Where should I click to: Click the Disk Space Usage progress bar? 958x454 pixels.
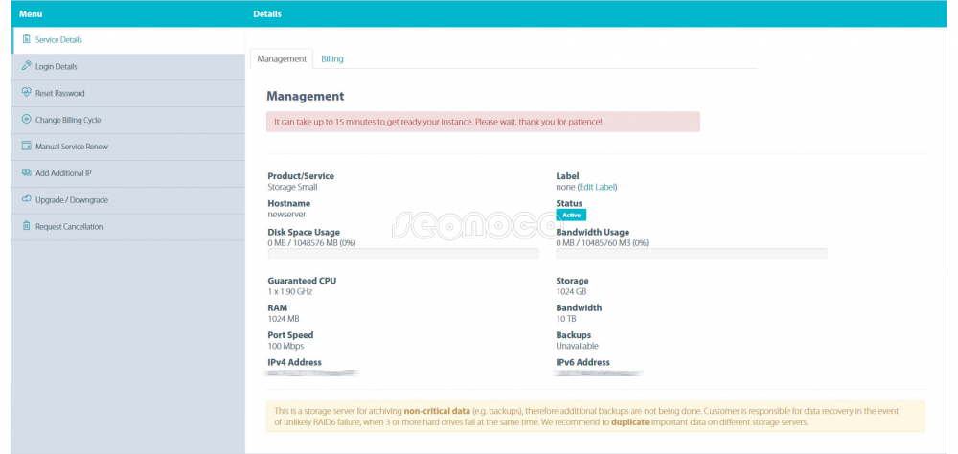402,254
